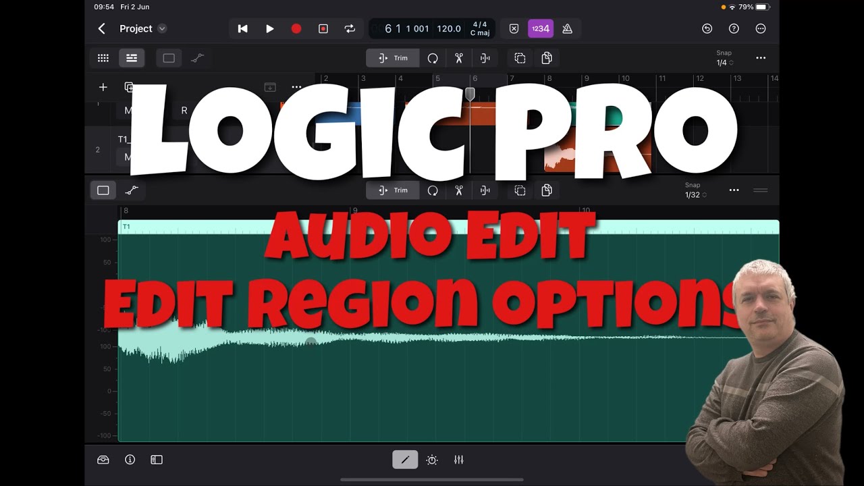
Task: Tap bar 9 in the editor ruler
Action: (355, 211)
